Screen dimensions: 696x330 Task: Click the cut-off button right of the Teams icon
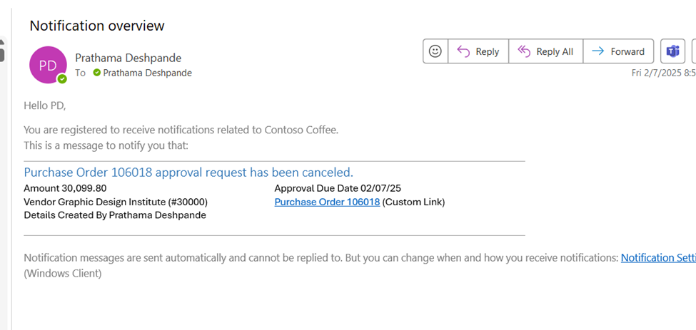pos(694,51)
